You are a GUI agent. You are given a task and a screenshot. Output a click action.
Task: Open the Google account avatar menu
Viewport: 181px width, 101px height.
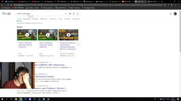[175, 14]
